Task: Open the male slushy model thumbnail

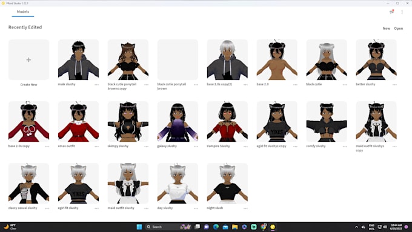Action: tap(78, 59)
